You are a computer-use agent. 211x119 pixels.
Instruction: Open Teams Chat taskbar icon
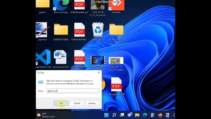(130, 115)
